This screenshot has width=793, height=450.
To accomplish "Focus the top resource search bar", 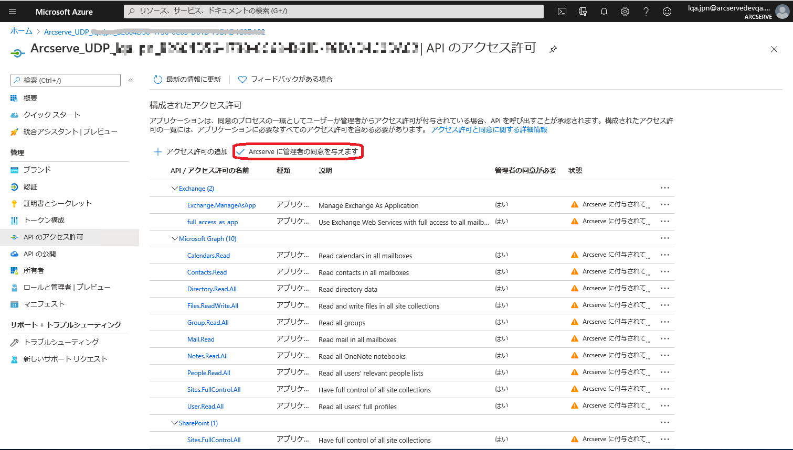I will pos(334,11).
